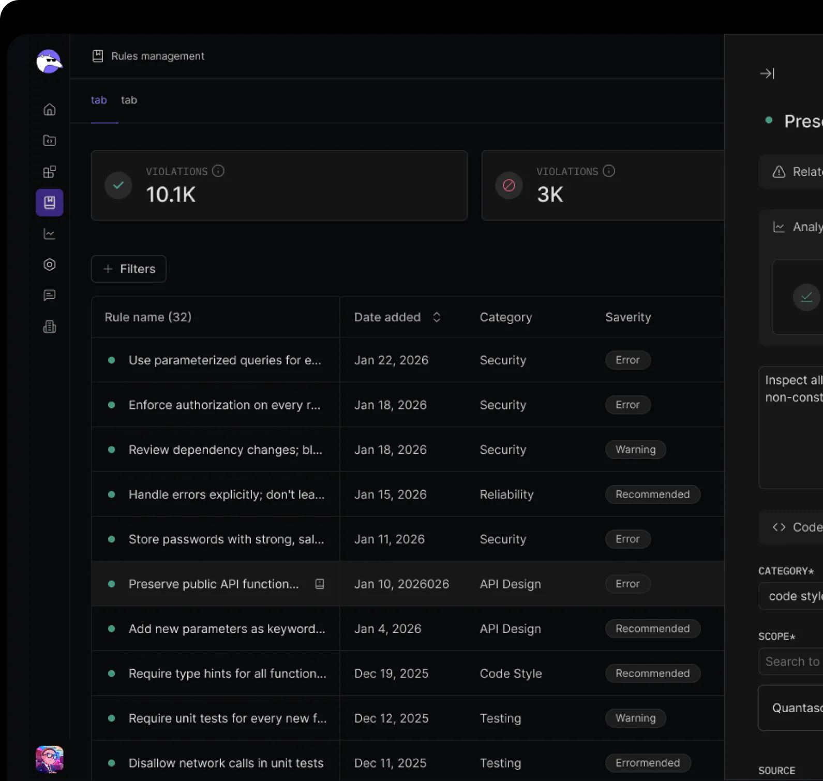The height and width of the screenshot is (781, 823).
Task: Click the Scope search input field
Action: tap(791, 661)
